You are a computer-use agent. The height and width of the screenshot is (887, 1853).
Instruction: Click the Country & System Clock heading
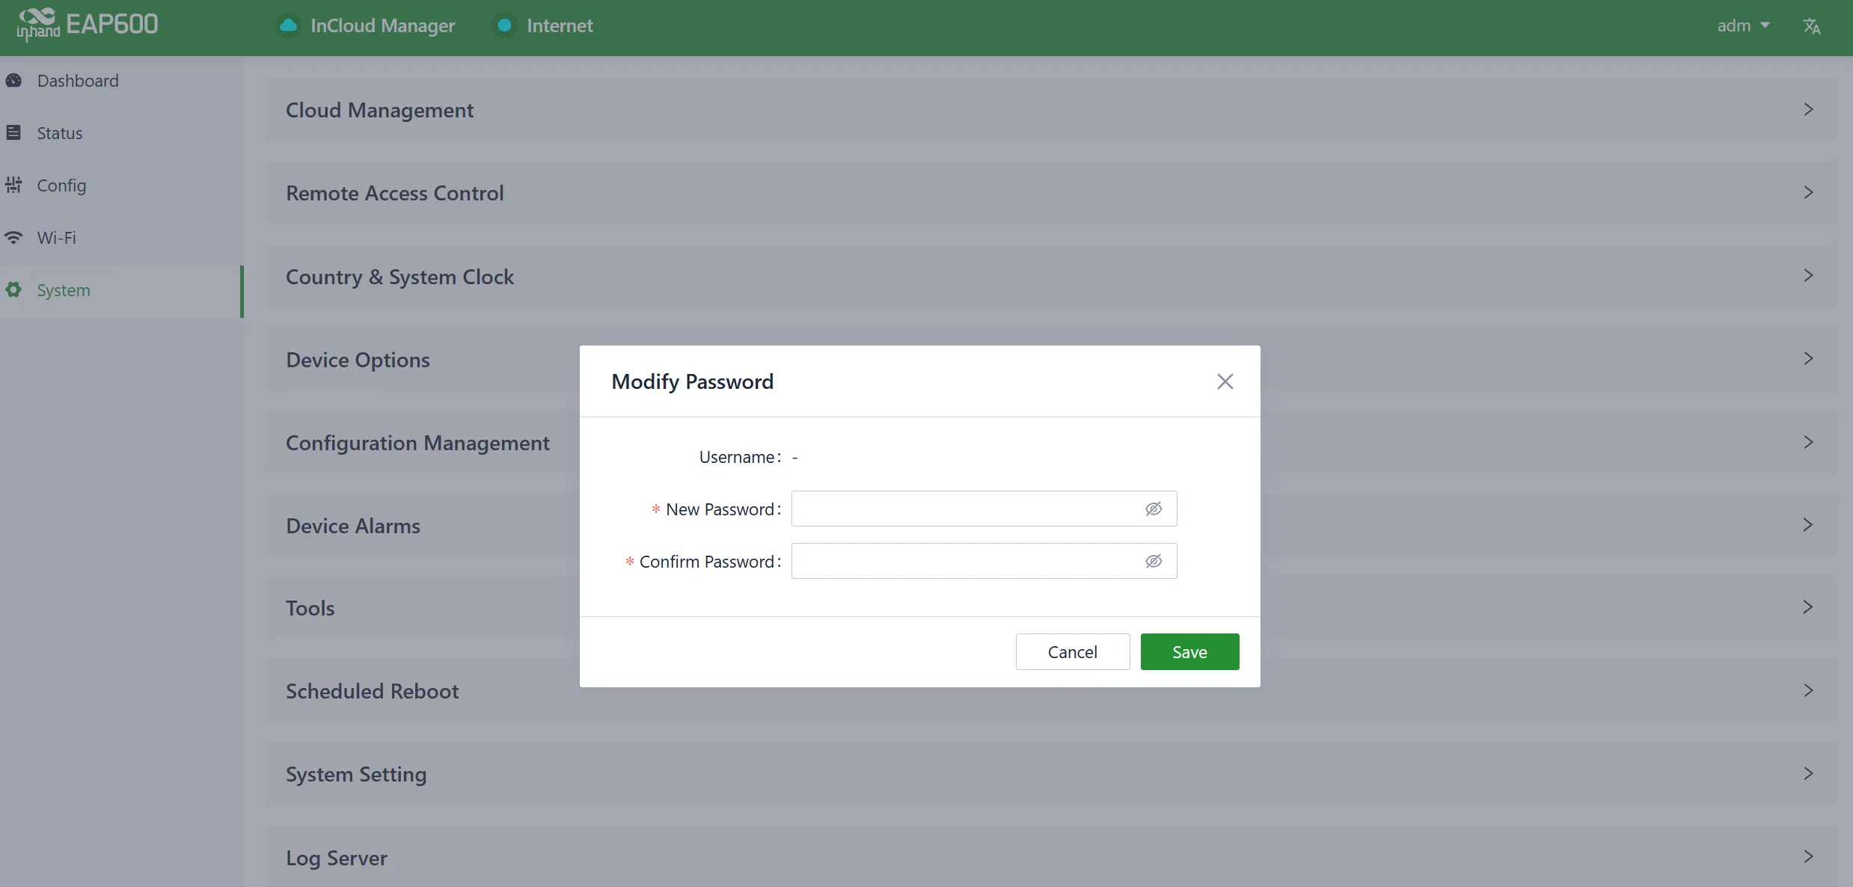399,277
